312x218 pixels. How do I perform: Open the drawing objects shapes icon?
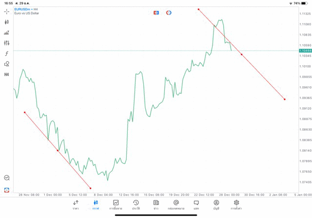tap(6, 64)
